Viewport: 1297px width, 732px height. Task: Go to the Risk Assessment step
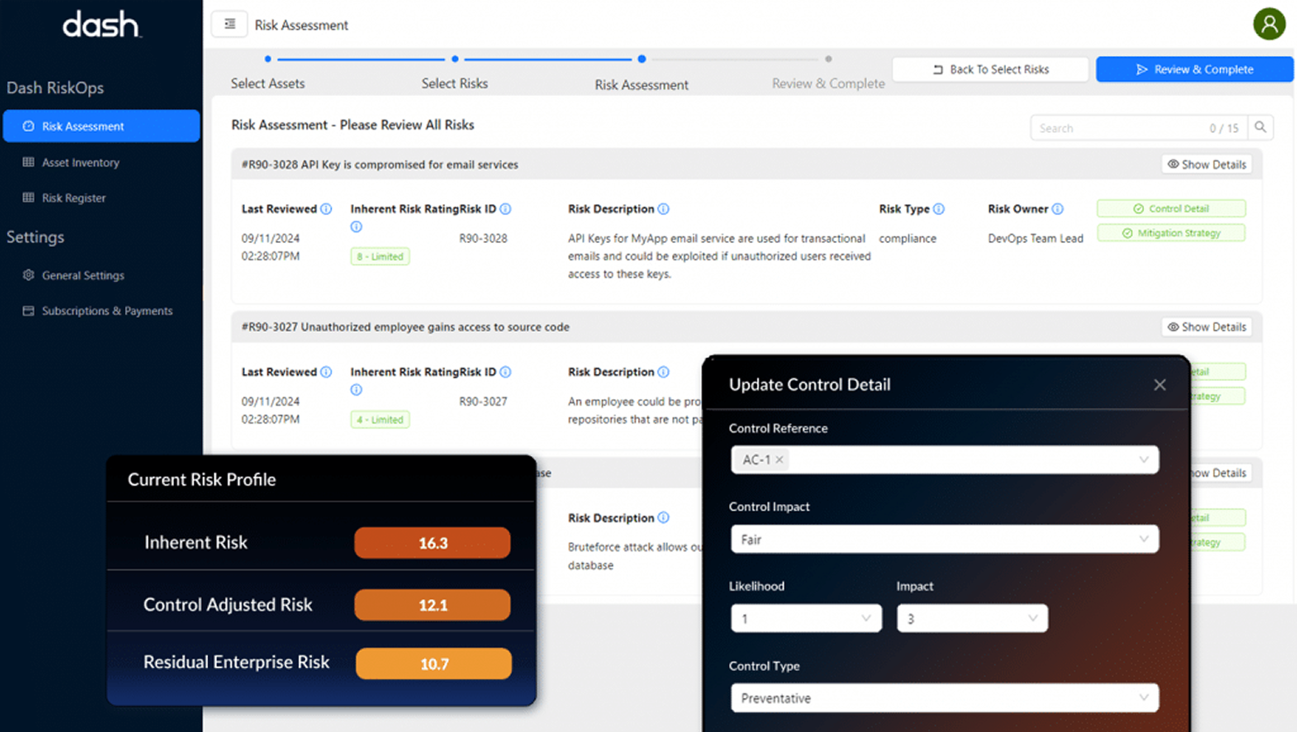(x=642, y=85)
